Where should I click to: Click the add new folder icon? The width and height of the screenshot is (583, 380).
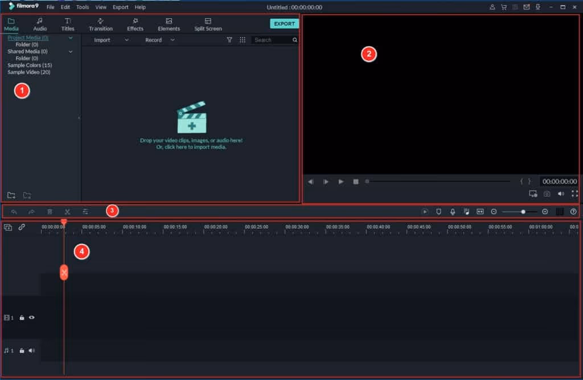[11, 195]
